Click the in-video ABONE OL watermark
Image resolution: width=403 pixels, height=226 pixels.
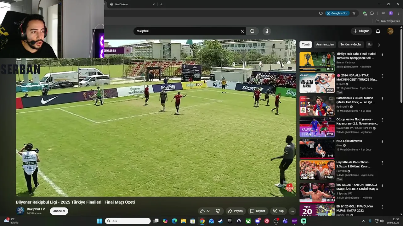click(x=289, y=187)
